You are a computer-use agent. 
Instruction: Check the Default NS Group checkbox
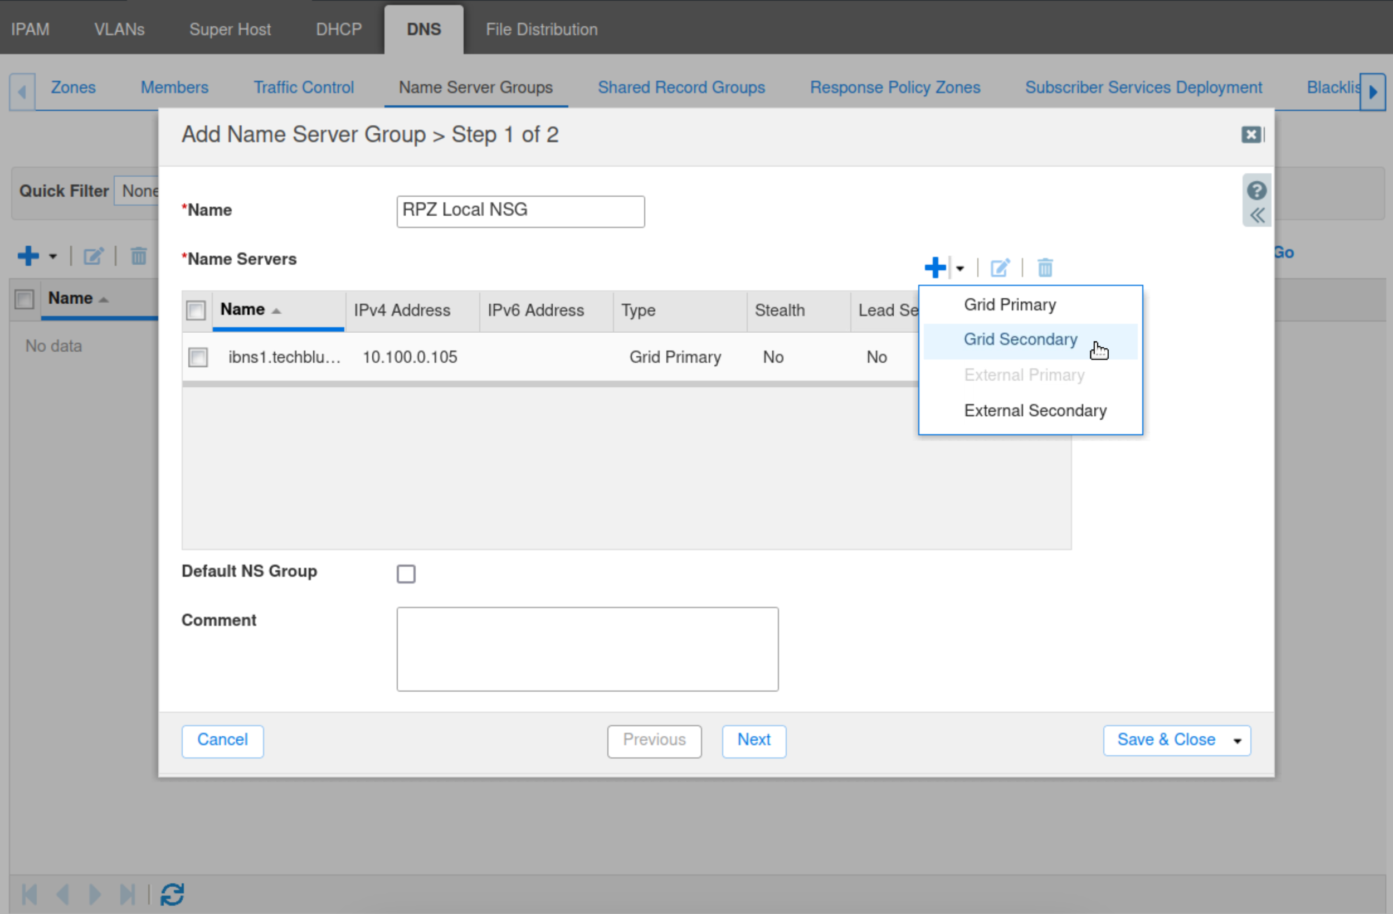(x=406, y=573)
